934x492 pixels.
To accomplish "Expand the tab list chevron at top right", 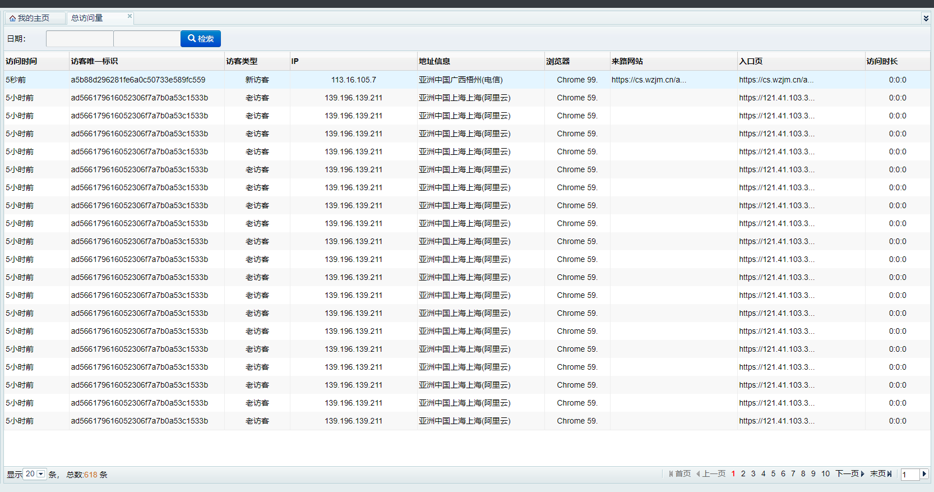I will pos(926,19).
